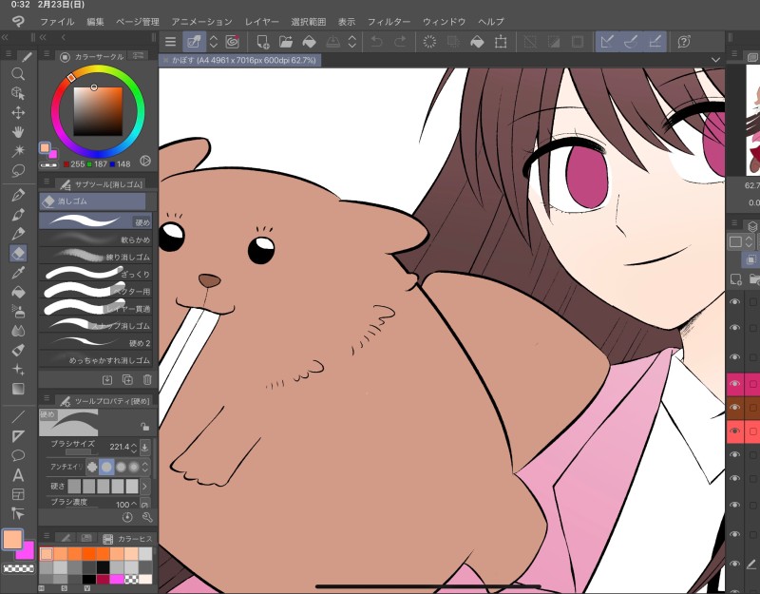This screenshot has width=760, height=594.
Task: Pick the magenta swatch in color history
Action: point(116,579)
